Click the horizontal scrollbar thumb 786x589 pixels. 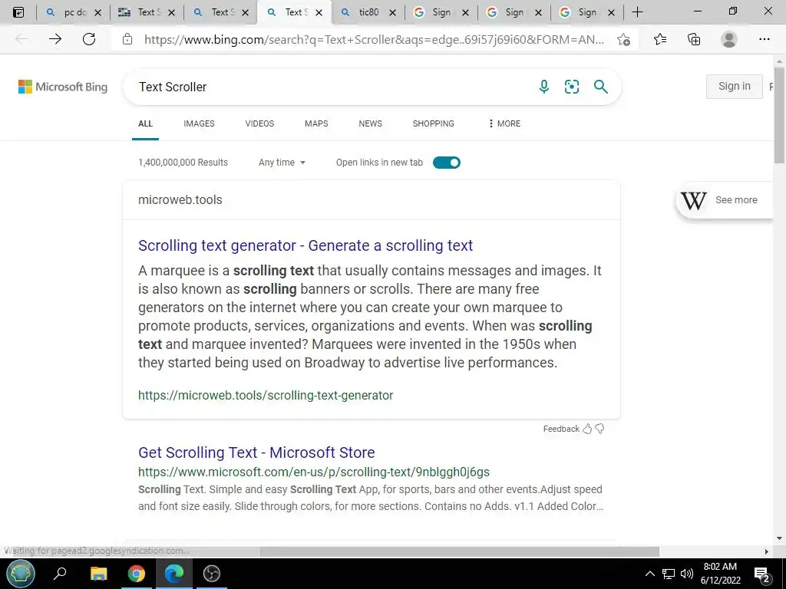click(459, 551)
